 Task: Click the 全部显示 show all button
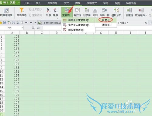[x=35, y=9]
